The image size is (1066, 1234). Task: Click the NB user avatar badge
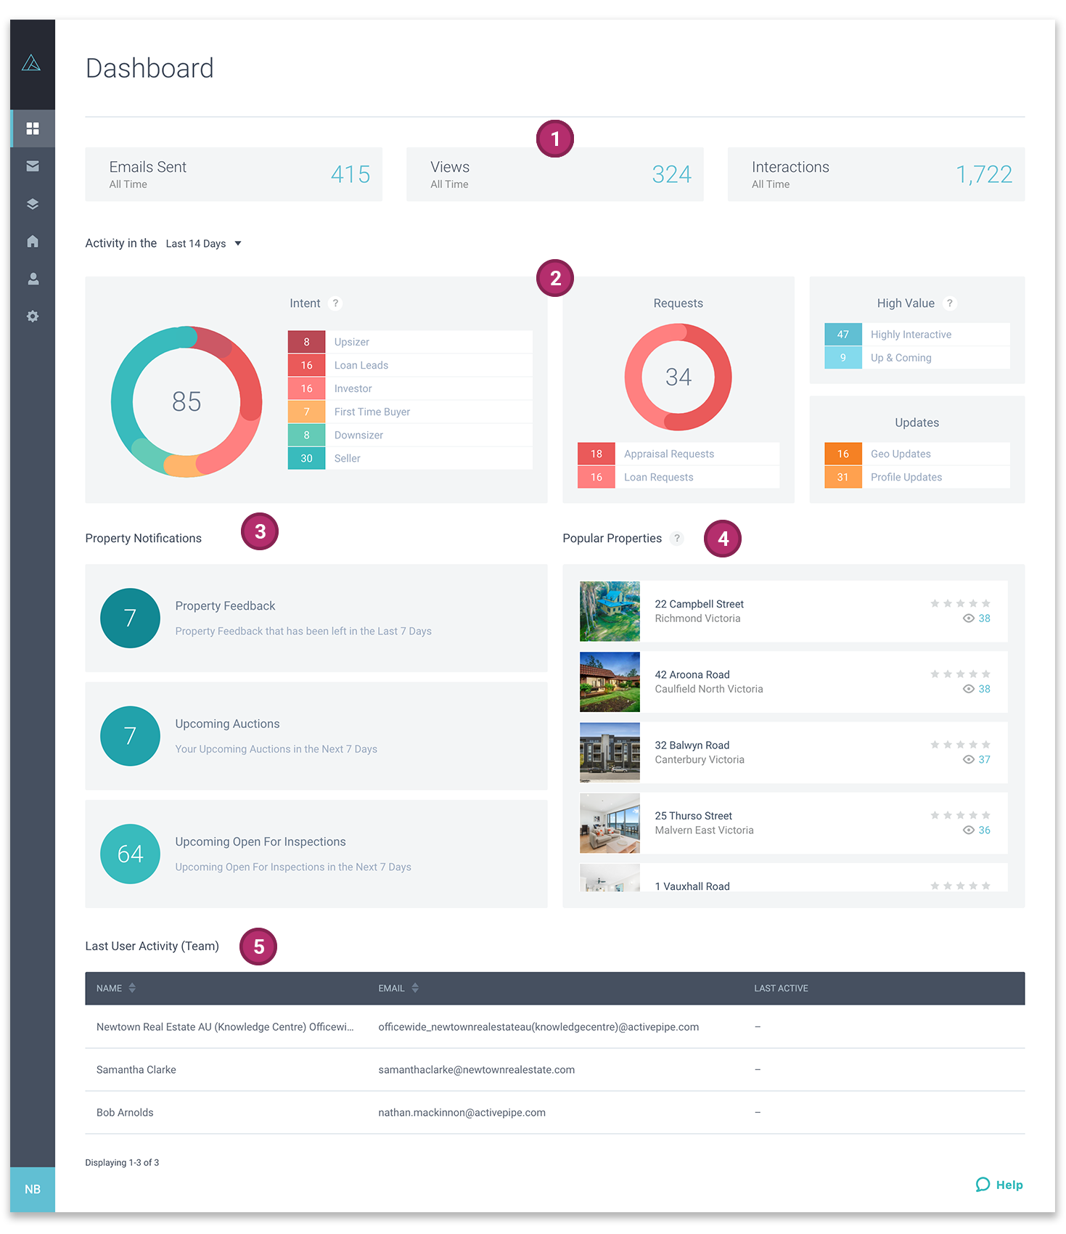33,1189
